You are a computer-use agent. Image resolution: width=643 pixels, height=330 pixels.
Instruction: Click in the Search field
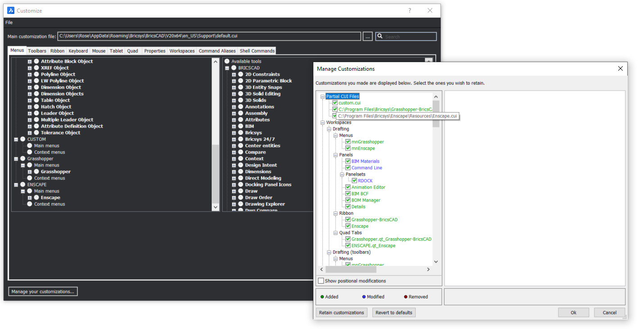pyautogui.click(x=410, y=36)
